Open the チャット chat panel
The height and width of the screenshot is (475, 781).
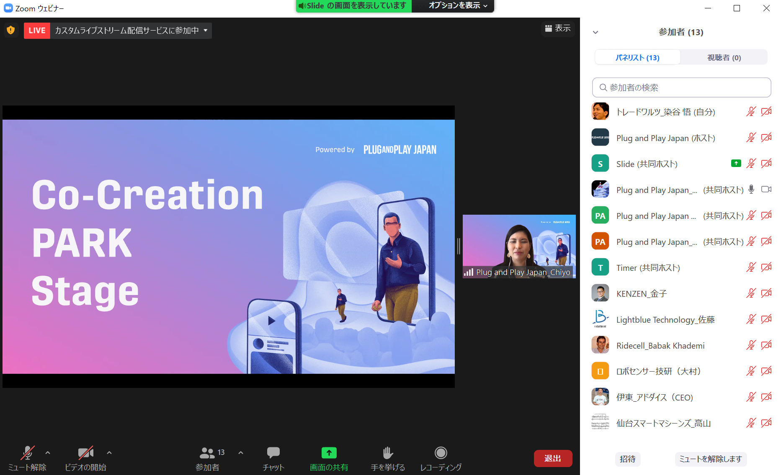tap(273, 459)
